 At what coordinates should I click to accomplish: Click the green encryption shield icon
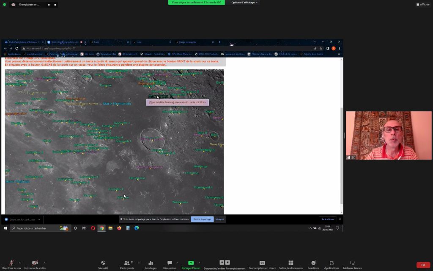click(4, 4)
